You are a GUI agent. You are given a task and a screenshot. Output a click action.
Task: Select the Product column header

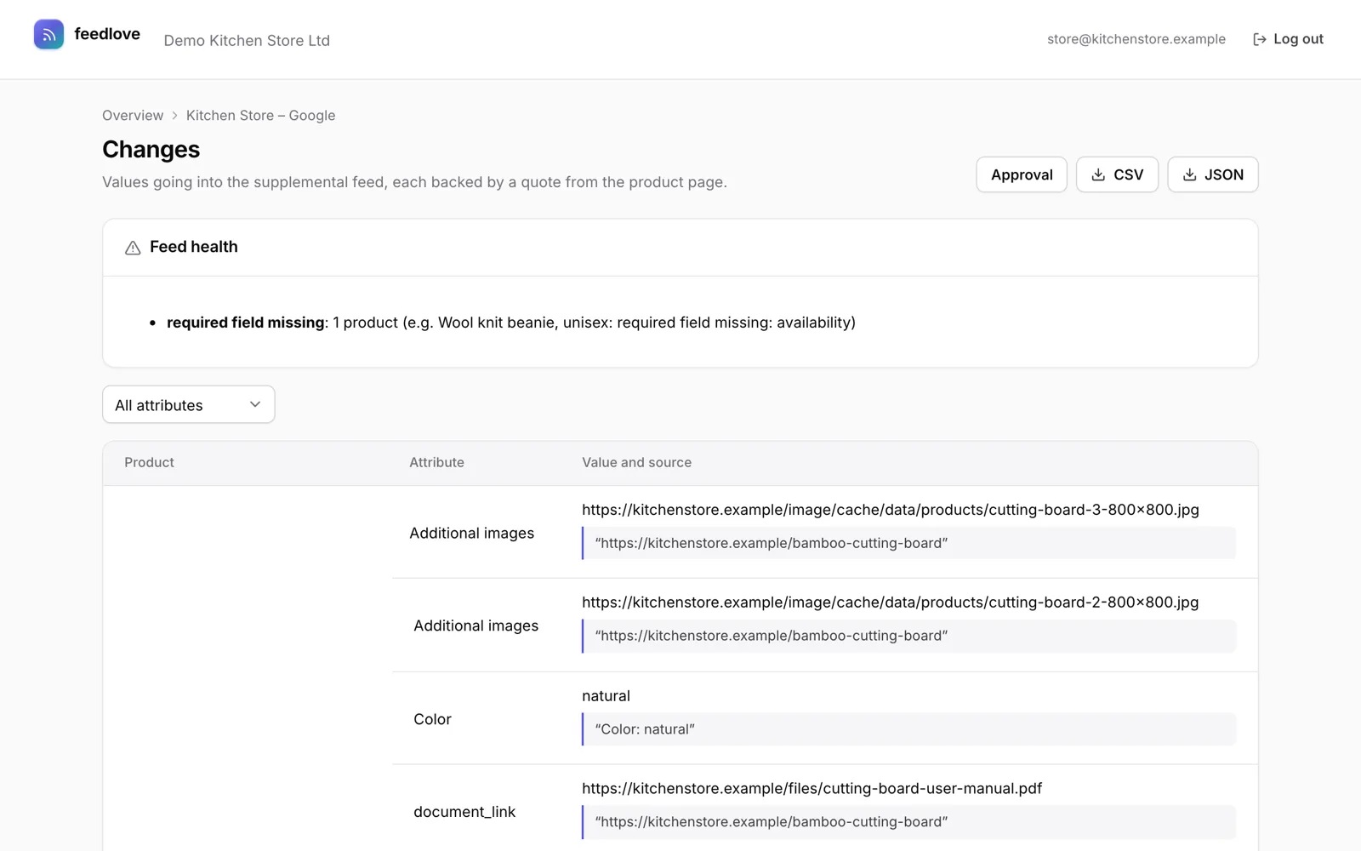(149, 462)
